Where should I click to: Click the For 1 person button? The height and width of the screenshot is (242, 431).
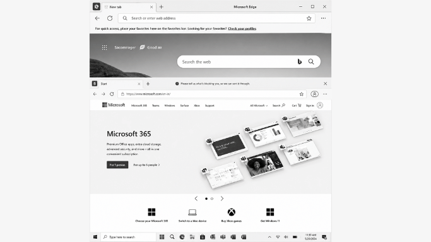coord(117,164)
